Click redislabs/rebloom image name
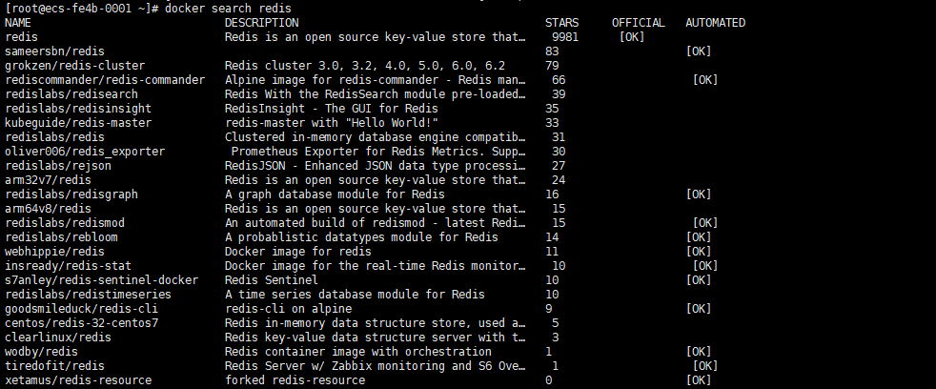The image size is (936, 389). (x=61, y=237)
